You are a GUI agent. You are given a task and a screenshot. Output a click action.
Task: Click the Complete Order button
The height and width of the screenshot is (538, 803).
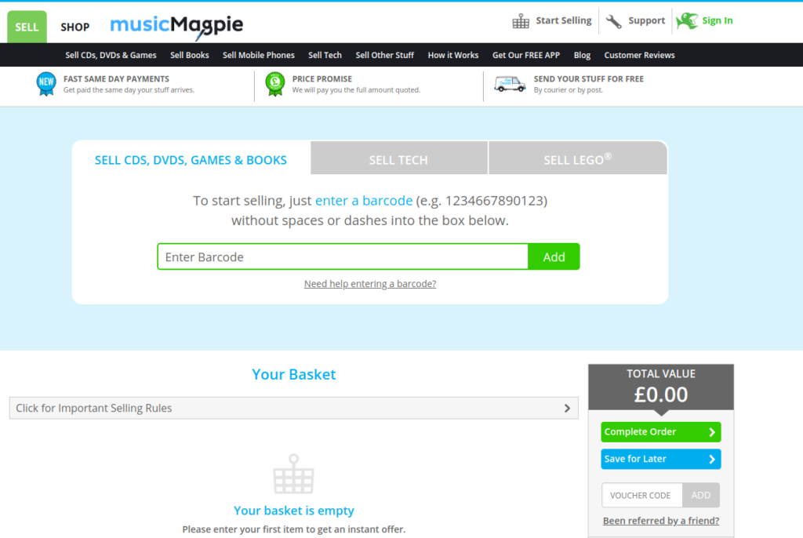click(660, 432)
